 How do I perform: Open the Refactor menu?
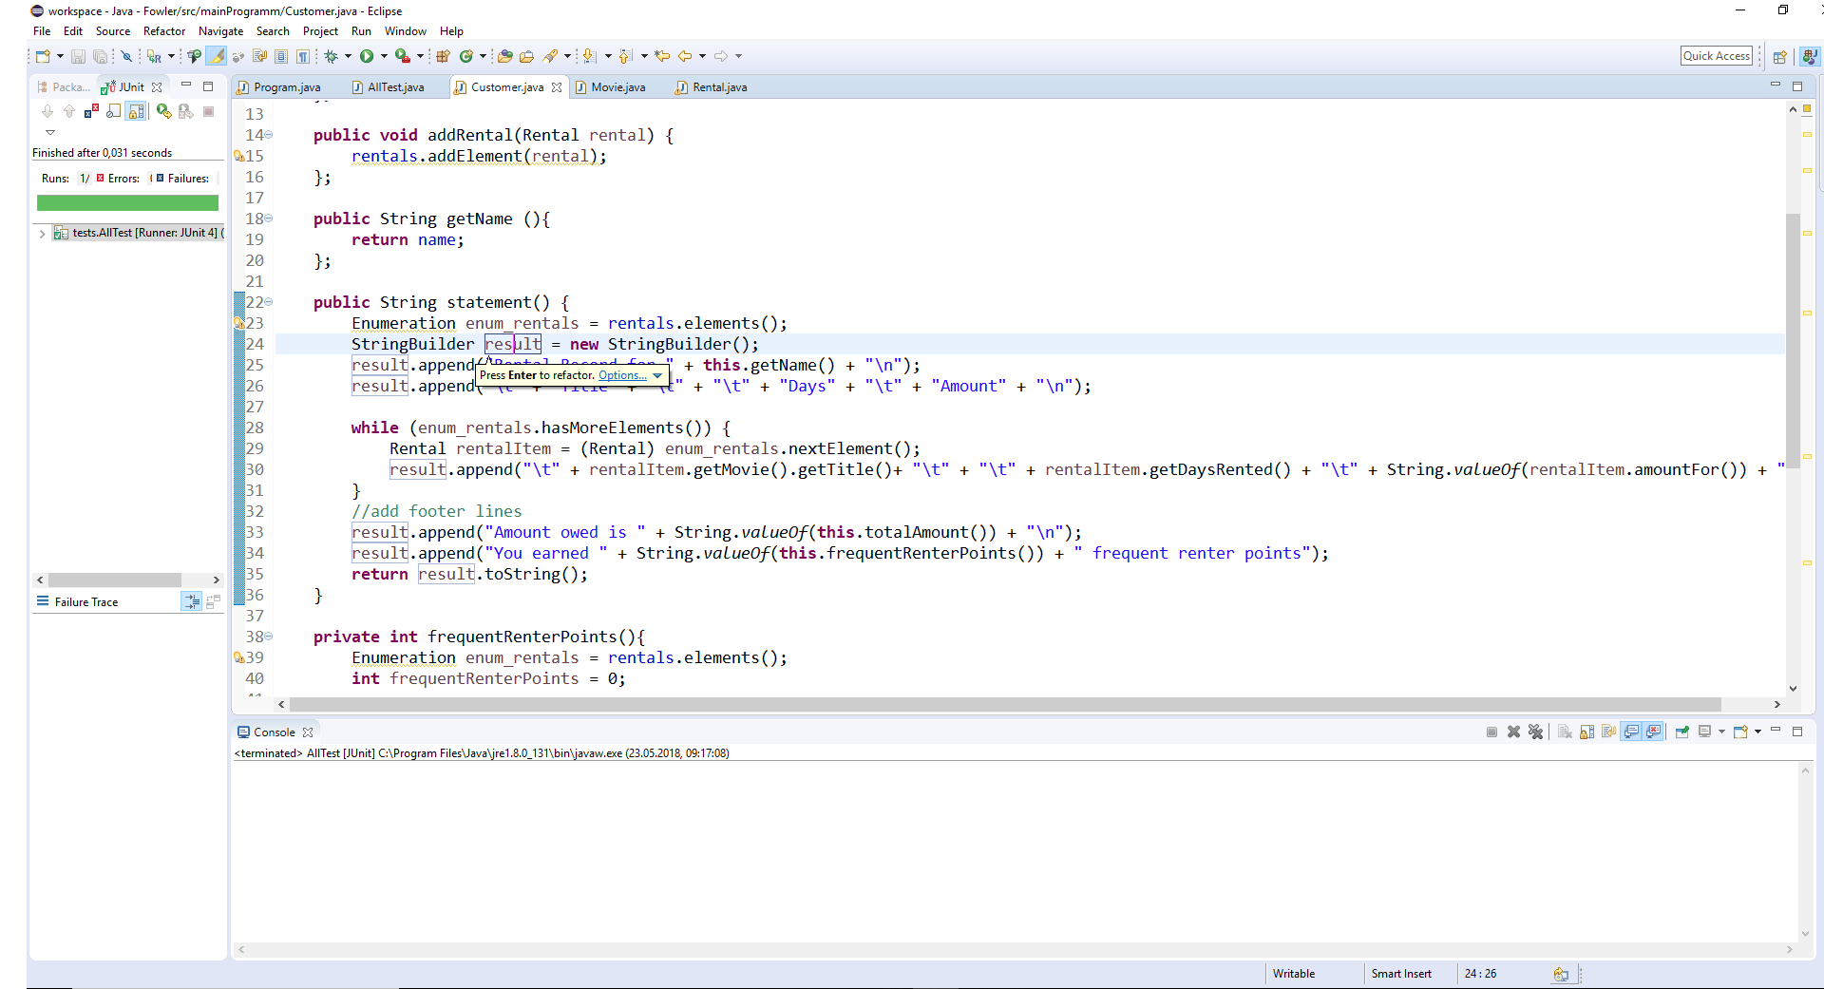(x=164, y=31)
